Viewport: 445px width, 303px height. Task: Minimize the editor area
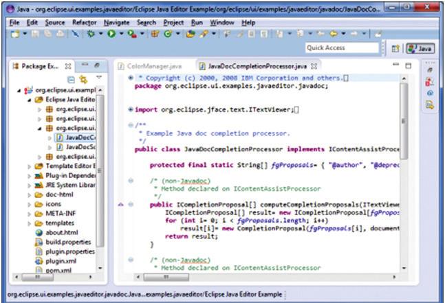(395, 65)
